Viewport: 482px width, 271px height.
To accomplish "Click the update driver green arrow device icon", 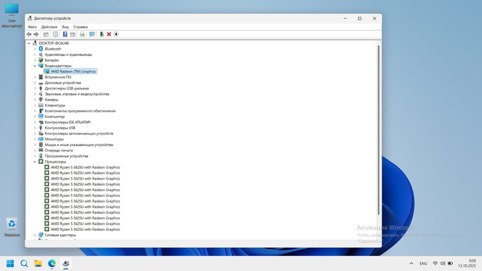I will (x=102, y=34).
